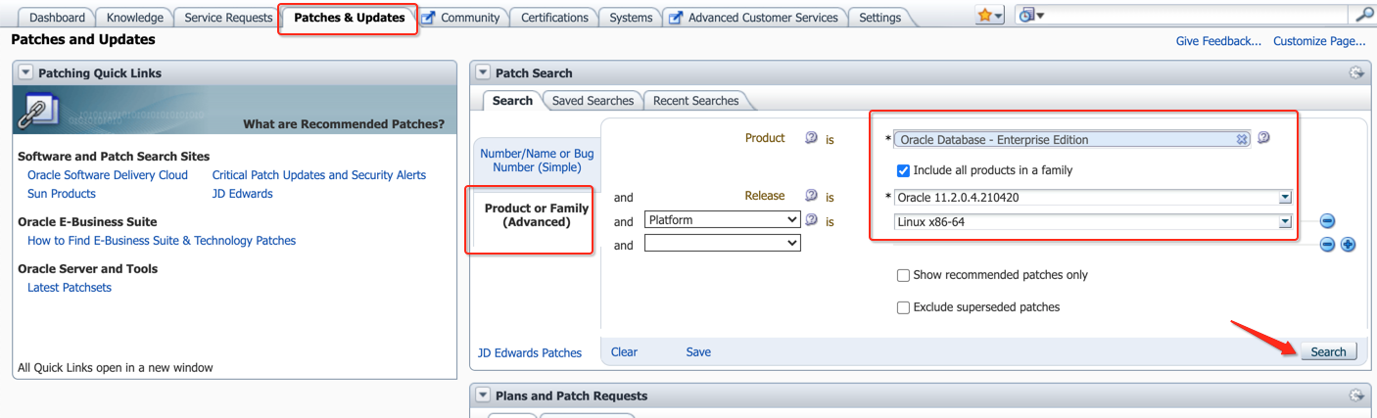Switch to Saved Searches sub-tab

coord(593,101)
